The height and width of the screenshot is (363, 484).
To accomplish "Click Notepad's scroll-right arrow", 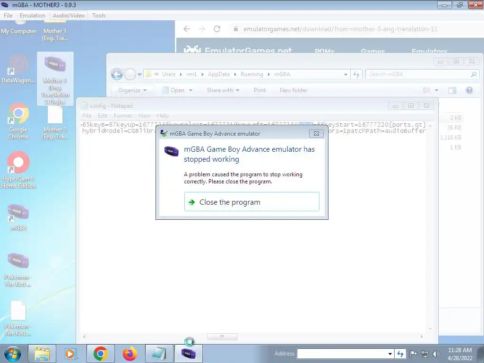I will pyautogui.click(x=422, y=337).
